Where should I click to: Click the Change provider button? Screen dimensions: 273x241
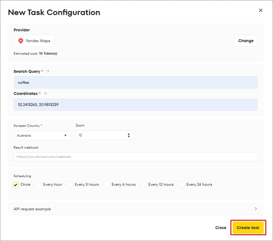(246, 41)
